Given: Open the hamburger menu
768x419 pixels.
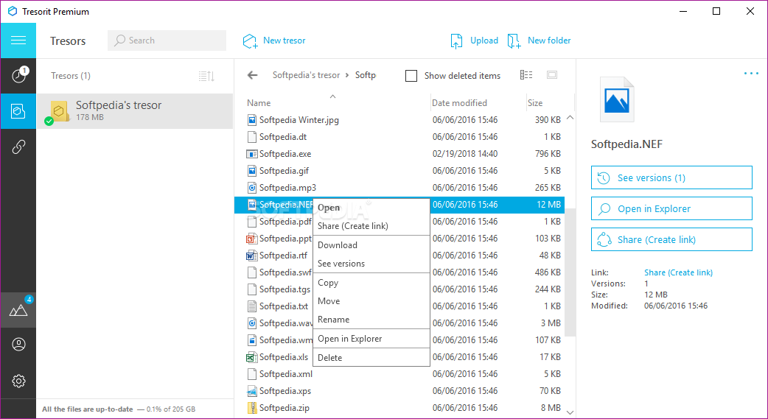Looking at the screenshot, I should tap(18, 41).
